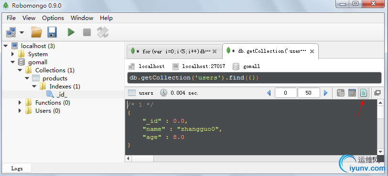Open the View menu
388x176 pixels.
point(29,18)
